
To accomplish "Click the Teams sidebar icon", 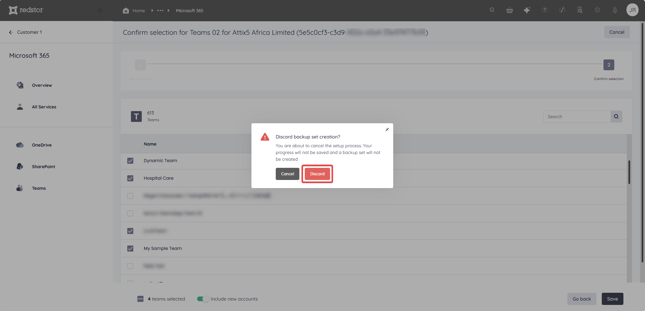I will point(20,188).
